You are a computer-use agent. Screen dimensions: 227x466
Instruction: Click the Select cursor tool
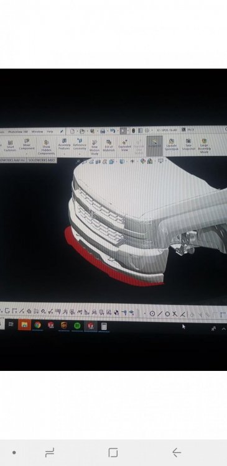[123, 130]
